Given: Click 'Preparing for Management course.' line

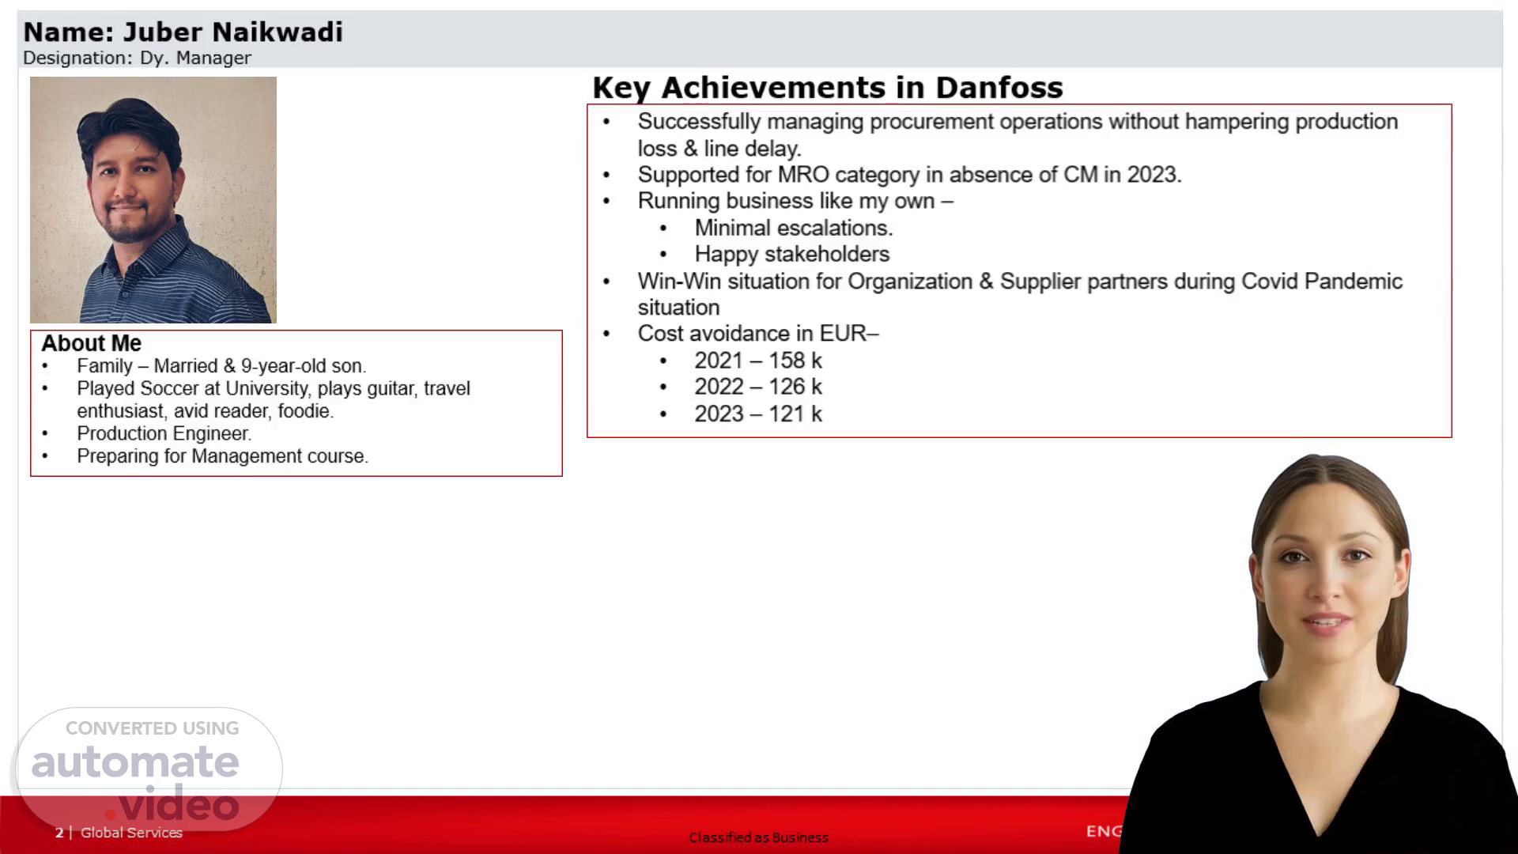Looking at the screenshot, I should pos(222,456).
